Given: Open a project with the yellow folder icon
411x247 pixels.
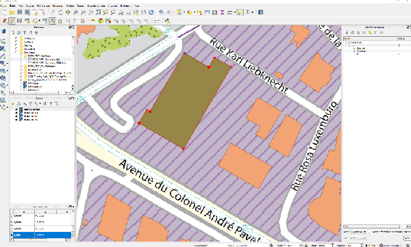Looking at the screenshot, I should click(x=12, y=12).
